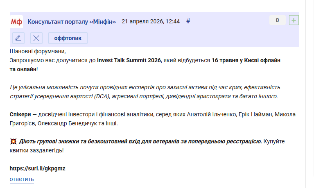Click the bold date 16 травня у Києві
314x188 pixels.
[x=246, y=61]
